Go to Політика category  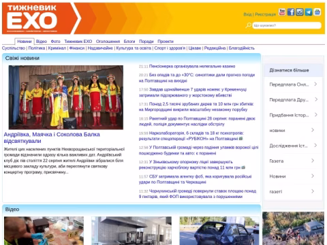coord(37,48)
